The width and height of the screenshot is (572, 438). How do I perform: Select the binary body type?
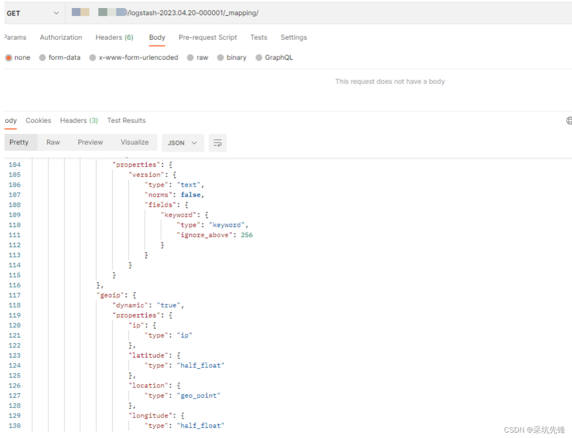(x=231, y=58)
